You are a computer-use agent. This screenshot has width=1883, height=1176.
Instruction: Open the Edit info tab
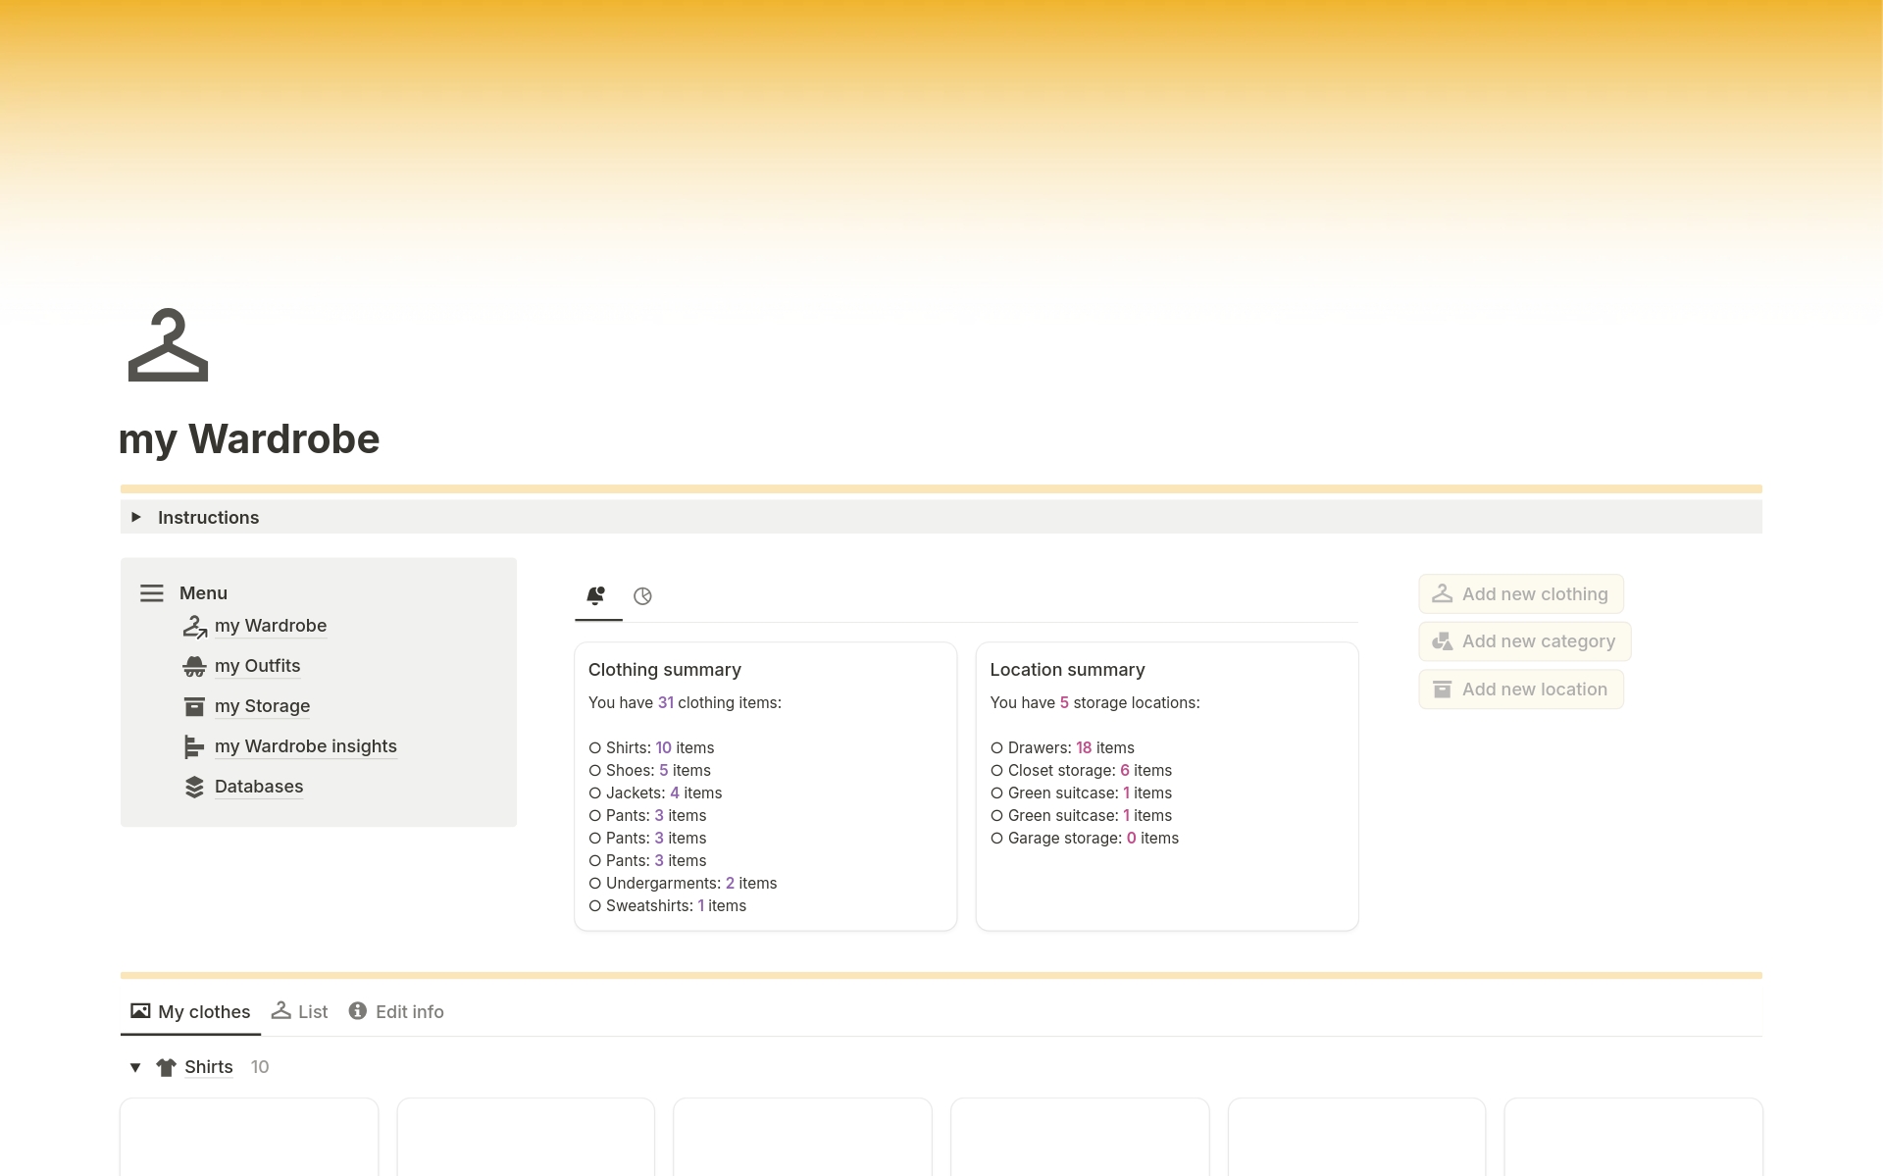click(x=410, y=1011)
